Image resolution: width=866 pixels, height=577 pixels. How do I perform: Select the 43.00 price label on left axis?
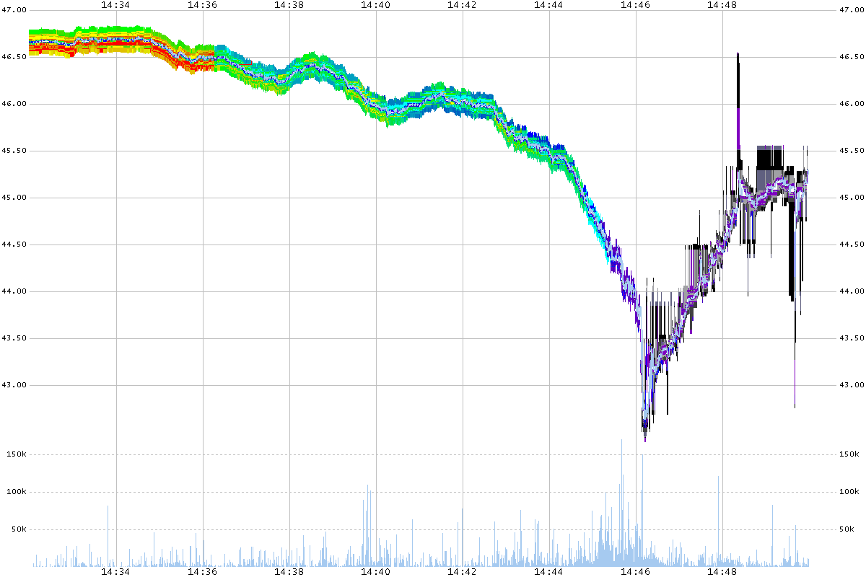(x=15, y=386)
